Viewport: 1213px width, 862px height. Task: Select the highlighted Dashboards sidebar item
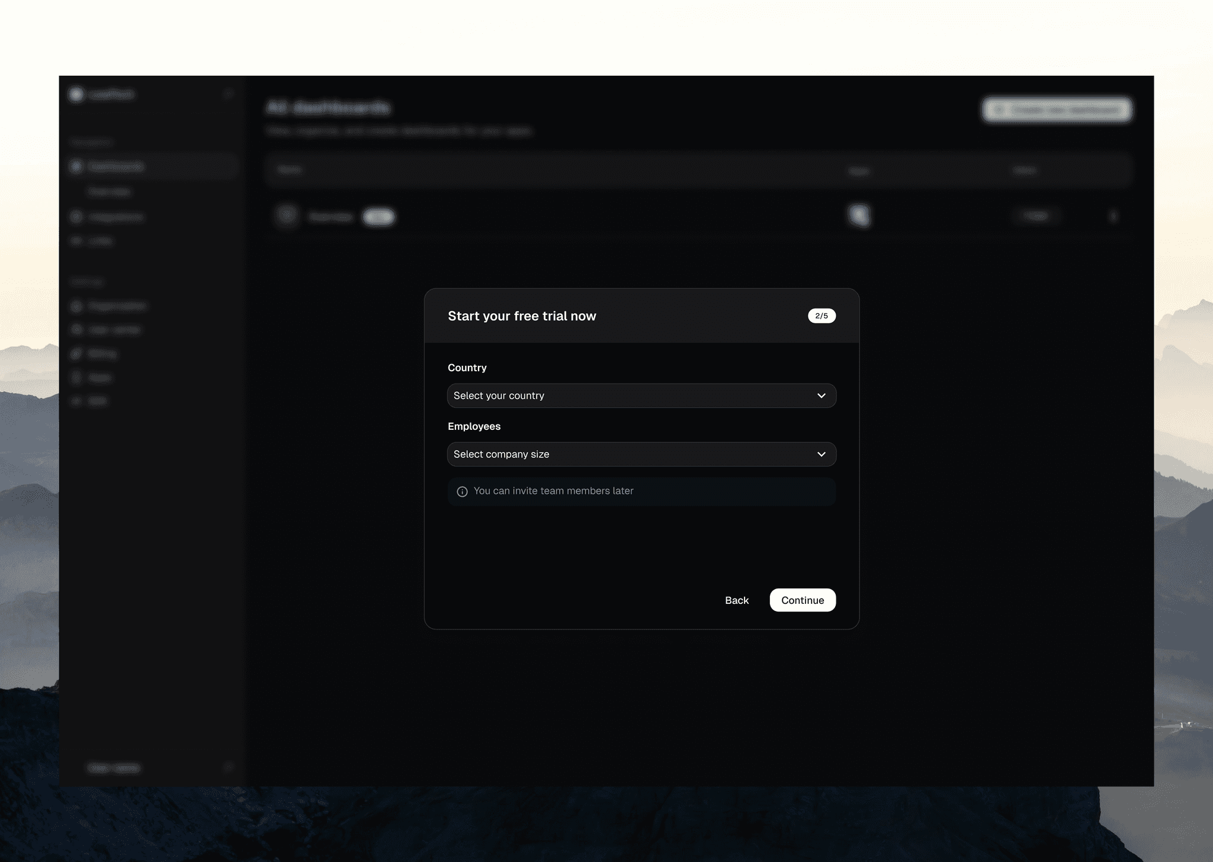click(x=116, y=166)
